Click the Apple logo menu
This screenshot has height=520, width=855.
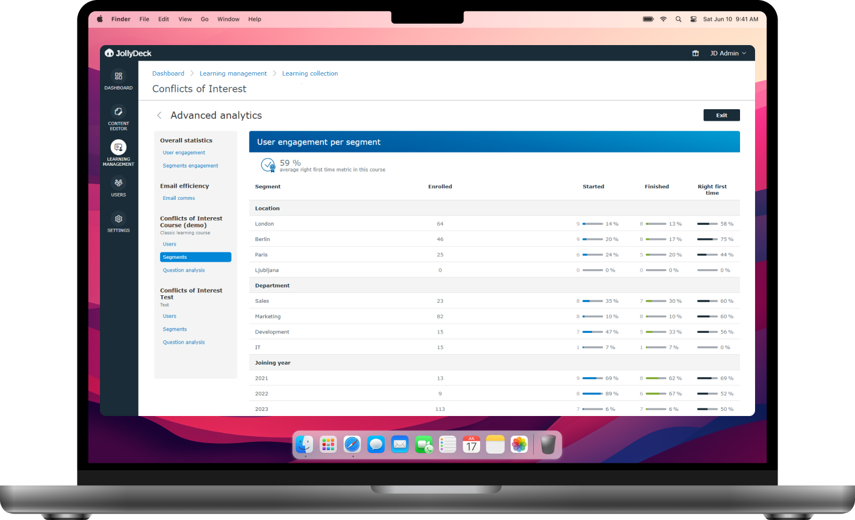pos(99,19)
